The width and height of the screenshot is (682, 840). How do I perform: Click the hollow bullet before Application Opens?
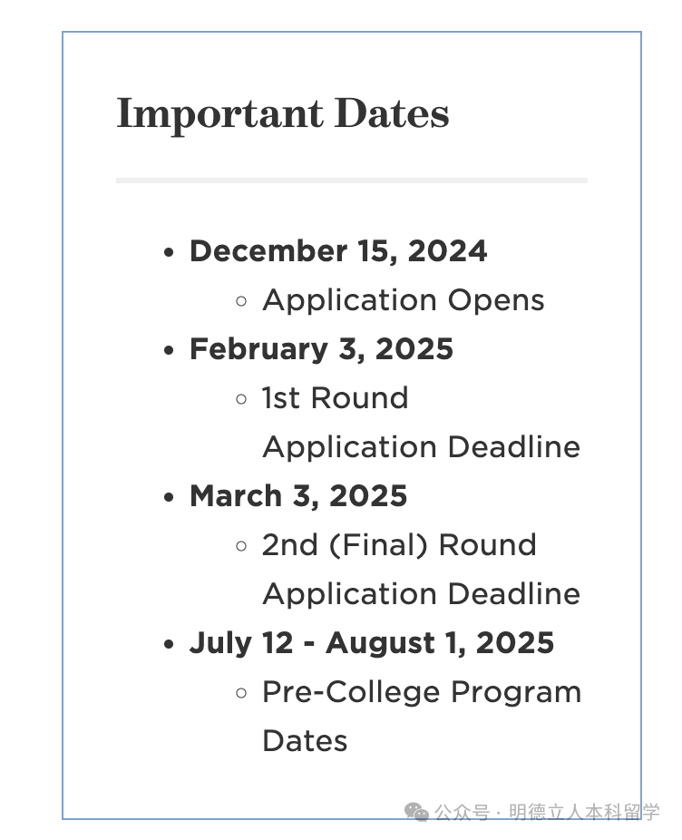click(x=241, y=301)
